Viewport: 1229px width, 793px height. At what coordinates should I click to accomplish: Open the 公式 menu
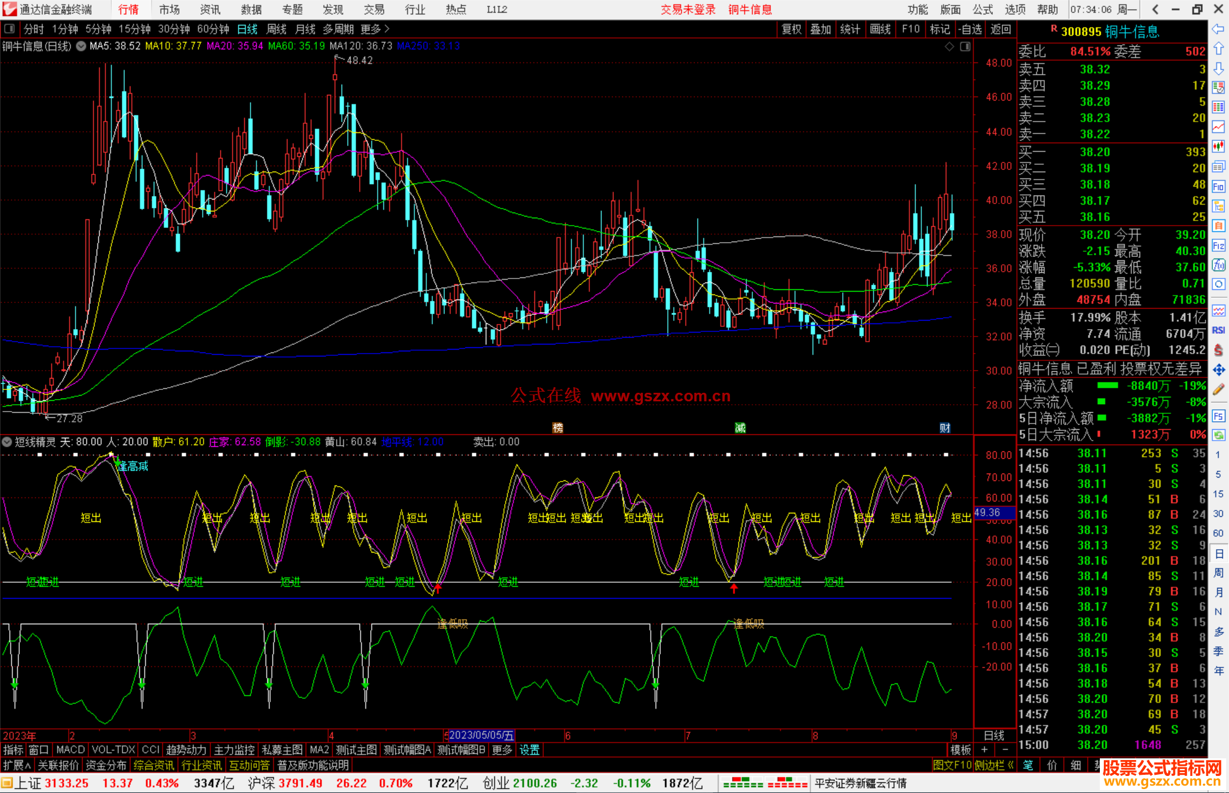click(983, 9)
